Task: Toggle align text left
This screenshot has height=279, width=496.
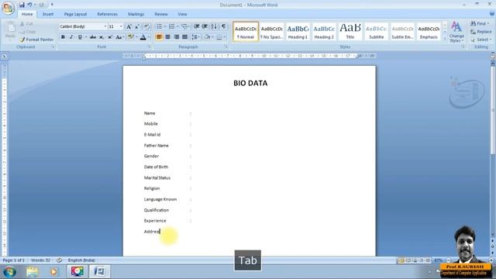Action: 159,37
